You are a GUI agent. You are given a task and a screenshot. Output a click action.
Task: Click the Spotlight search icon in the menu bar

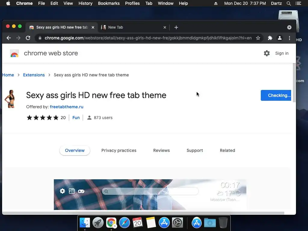point(288,3)
